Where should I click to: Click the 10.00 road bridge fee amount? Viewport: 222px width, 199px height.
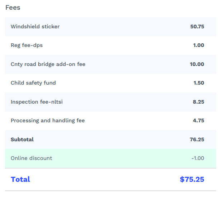click(x=197, y=64)
